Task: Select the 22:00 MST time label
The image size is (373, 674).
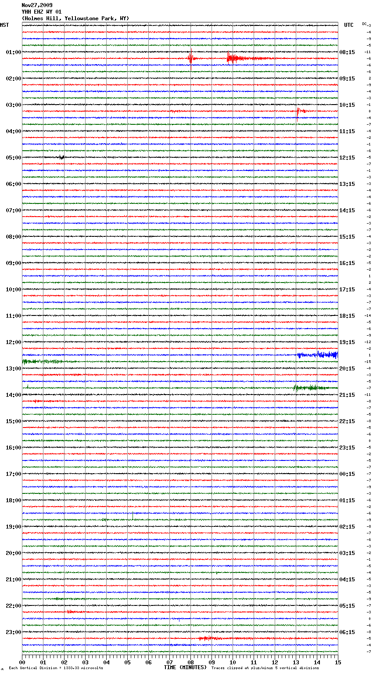Action: click(14, 606)
